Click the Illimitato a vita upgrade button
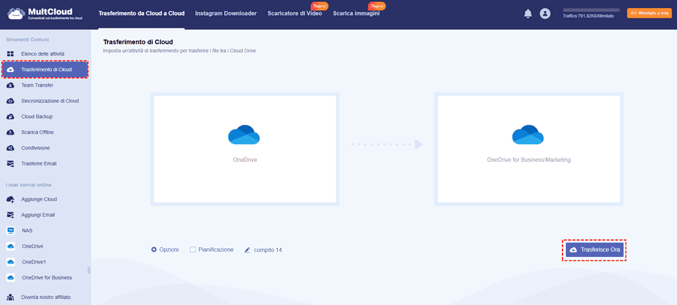Viewport: 677px width, 305px height. pyautogui.click(x=649, y=14)
